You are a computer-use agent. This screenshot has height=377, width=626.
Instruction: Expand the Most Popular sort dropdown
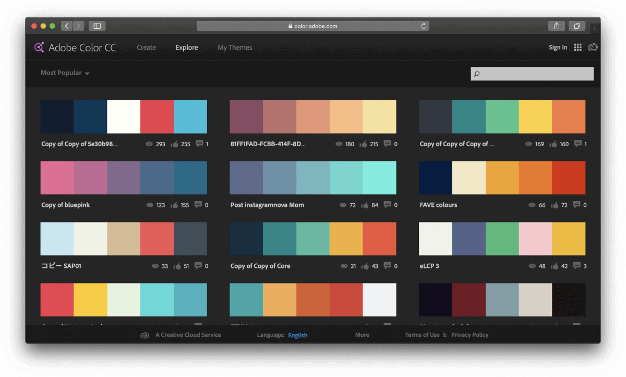pos(65,73)
